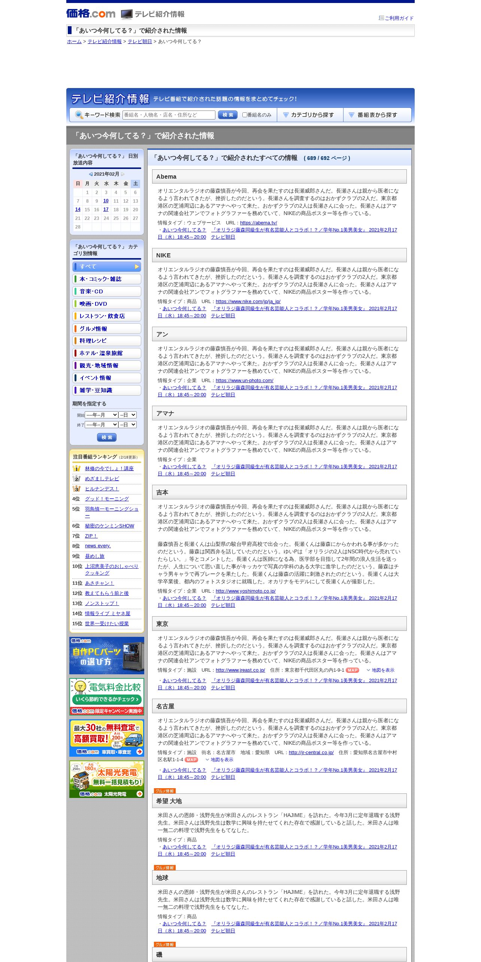This screenshot has height=962, width=481.
Task: Open the start year-month dropdown
Action: [102, 415]
